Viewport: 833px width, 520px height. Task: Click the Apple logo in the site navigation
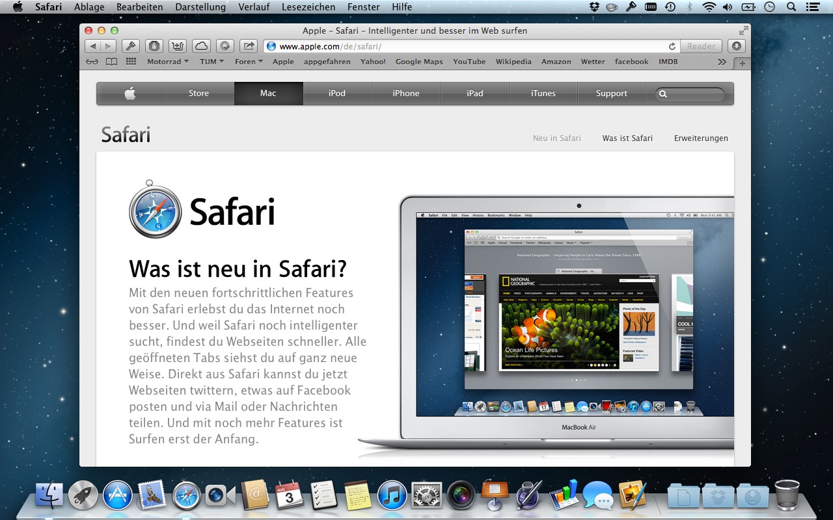pyautogui.click(x=130, y=93)
